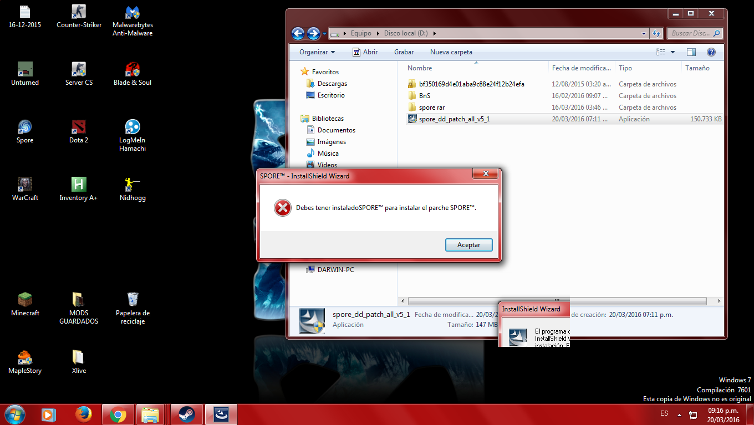Go forward in Explorer navigation
Image resolution: width=754 pixels, height=425 pixels.
[x=313, y=33]
